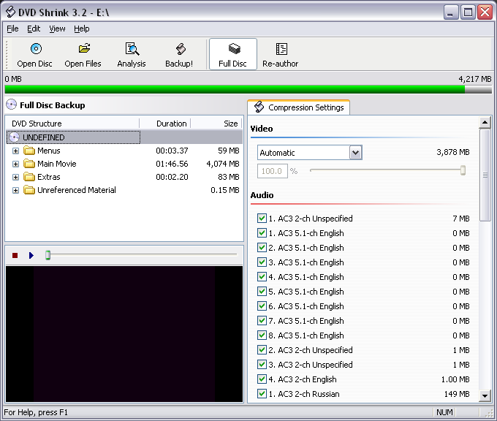Uncheck 6. AC3 5.1-ch English audio

[x=262, y=306]
